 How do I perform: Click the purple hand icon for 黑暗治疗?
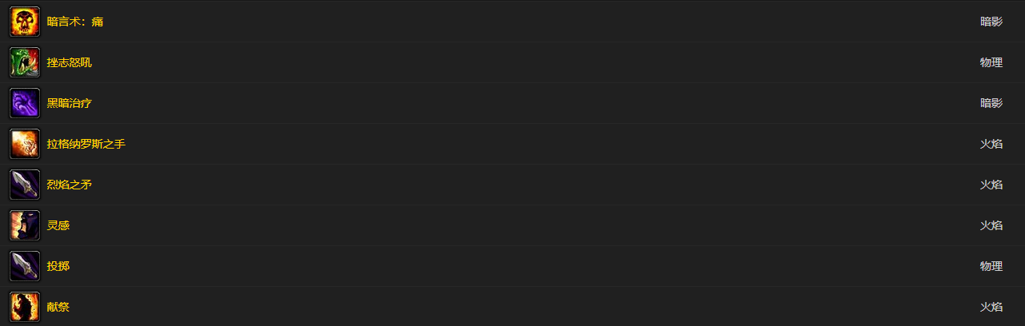(x=24, y=103)
